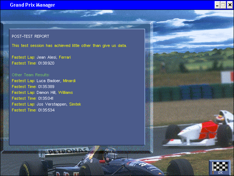Click the Grand Prix Manager title text
The height and width of the screenshot is (176, 234).
[33, 5]
